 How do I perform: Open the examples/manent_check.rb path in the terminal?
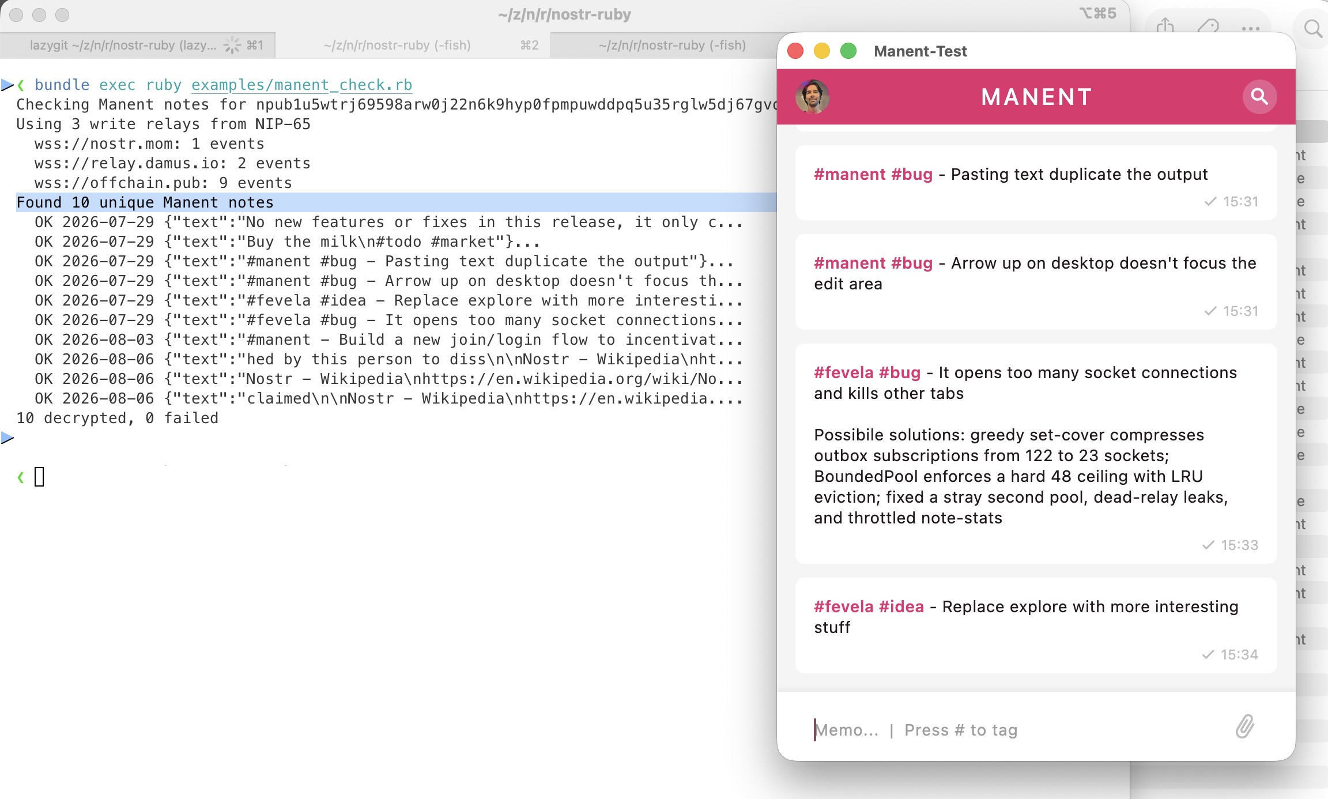coord(301,85)
